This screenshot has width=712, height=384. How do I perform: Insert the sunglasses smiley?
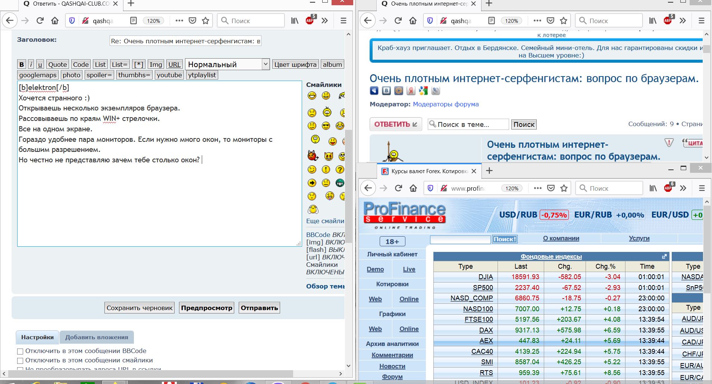[326, 126]
